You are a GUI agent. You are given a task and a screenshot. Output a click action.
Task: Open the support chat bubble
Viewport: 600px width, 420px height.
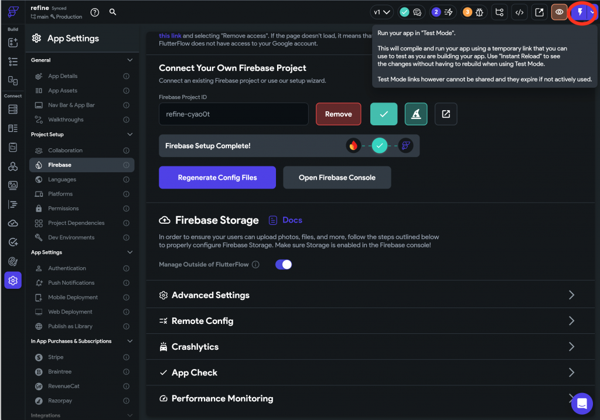pos(582,404)
